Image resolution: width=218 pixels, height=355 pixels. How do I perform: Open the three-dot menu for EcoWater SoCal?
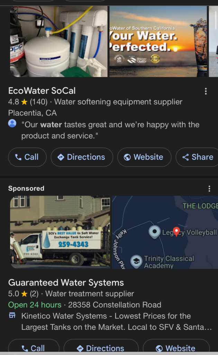click(x=206, y=91)
